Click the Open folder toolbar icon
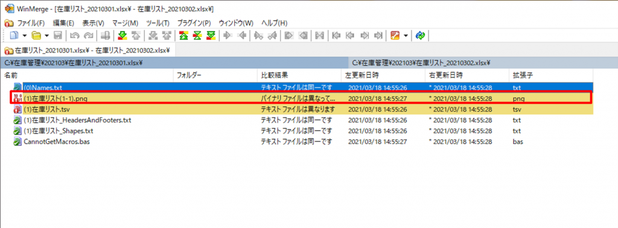 coord(36,36)
